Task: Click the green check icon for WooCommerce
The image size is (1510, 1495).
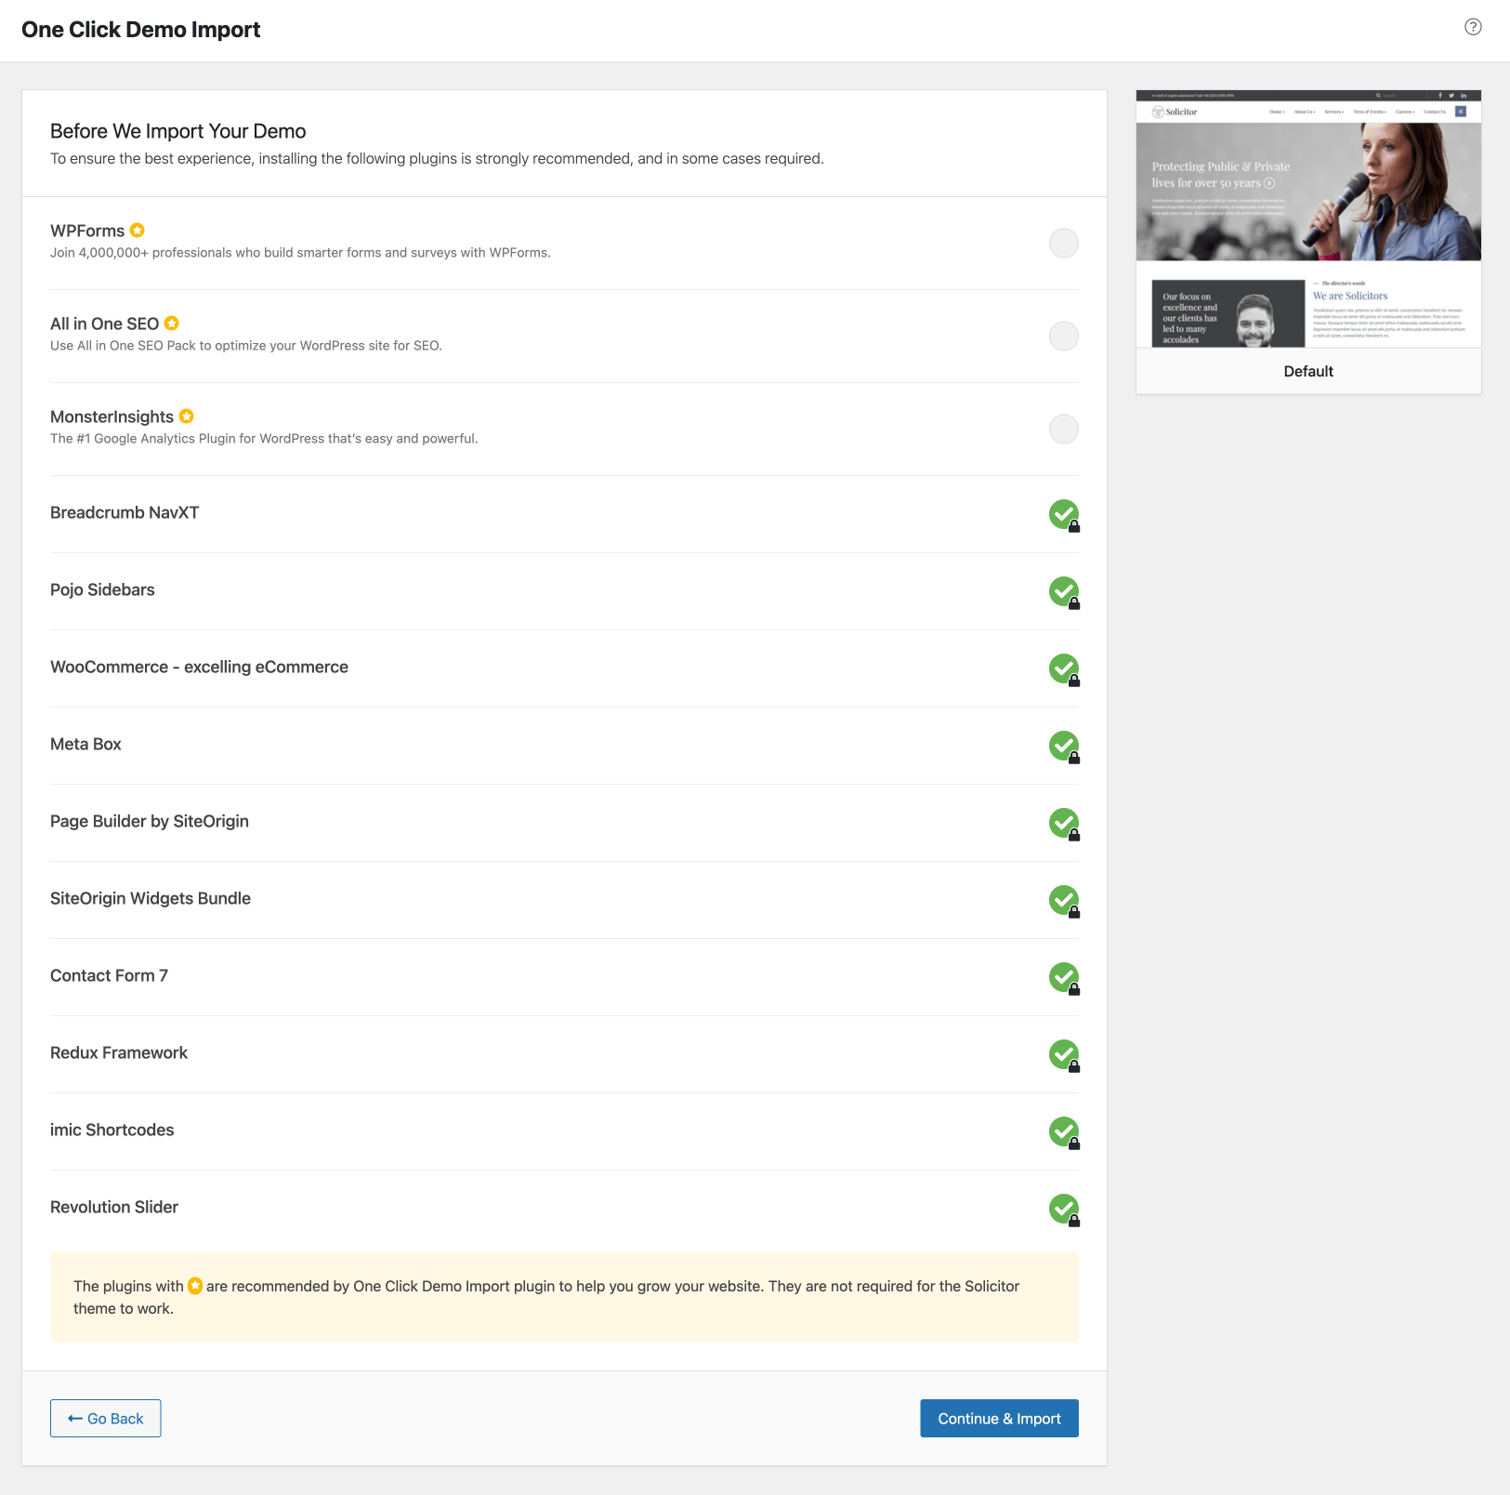Action: (x=1064, y=668)
